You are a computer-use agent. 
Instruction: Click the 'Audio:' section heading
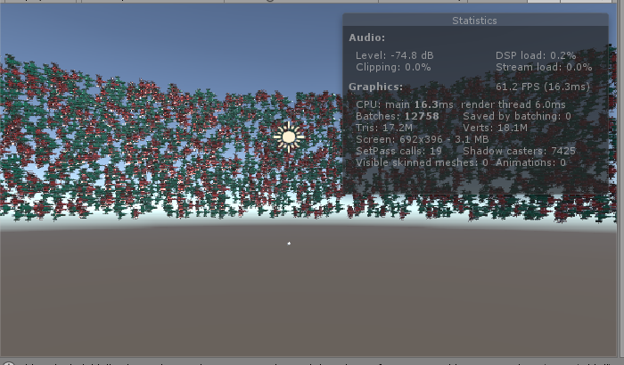pyautogui.click(x=367, y=37)
